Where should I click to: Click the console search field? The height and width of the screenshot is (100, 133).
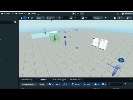tap(116, 84)
